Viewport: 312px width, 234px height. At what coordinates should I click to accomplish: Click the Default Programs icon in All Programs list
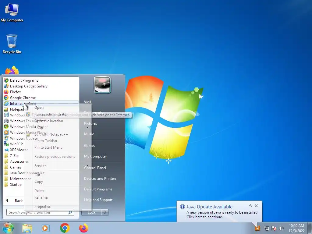pyautogui.click(x=6, y=80)
